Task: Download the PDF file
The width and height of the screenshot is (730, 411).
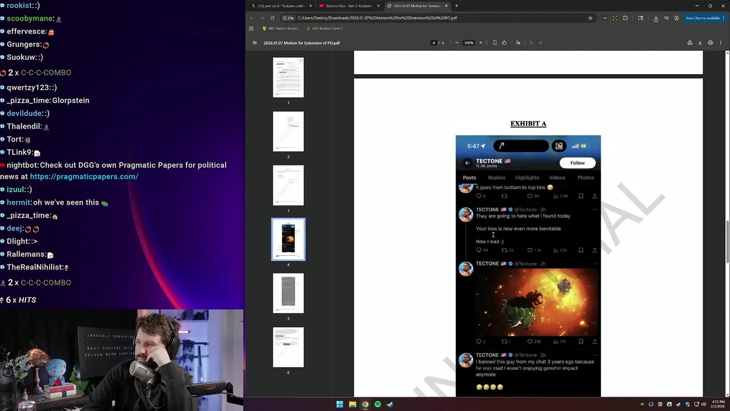Action: pos(700,43)
